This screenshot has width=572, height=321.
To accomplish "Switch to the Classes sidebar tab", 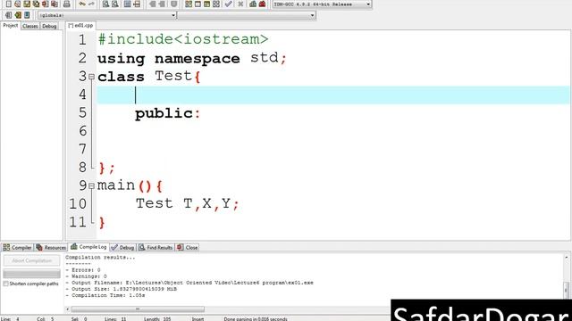I will pos(29,26).
